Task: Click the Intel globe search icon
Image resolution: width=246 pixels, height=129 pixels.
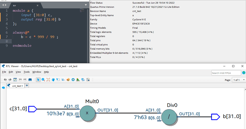Action: click(244, 73)
